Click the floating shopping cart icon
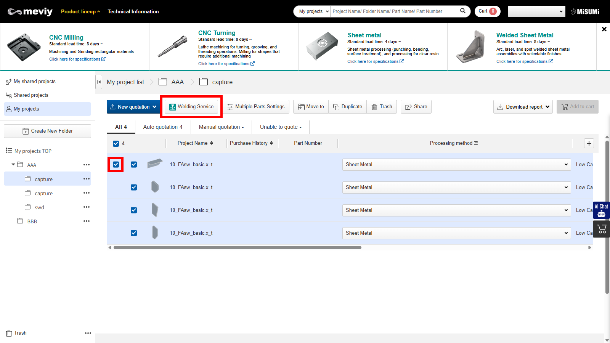The width and height of the screenshot is (610, 343). click(602, 229)
